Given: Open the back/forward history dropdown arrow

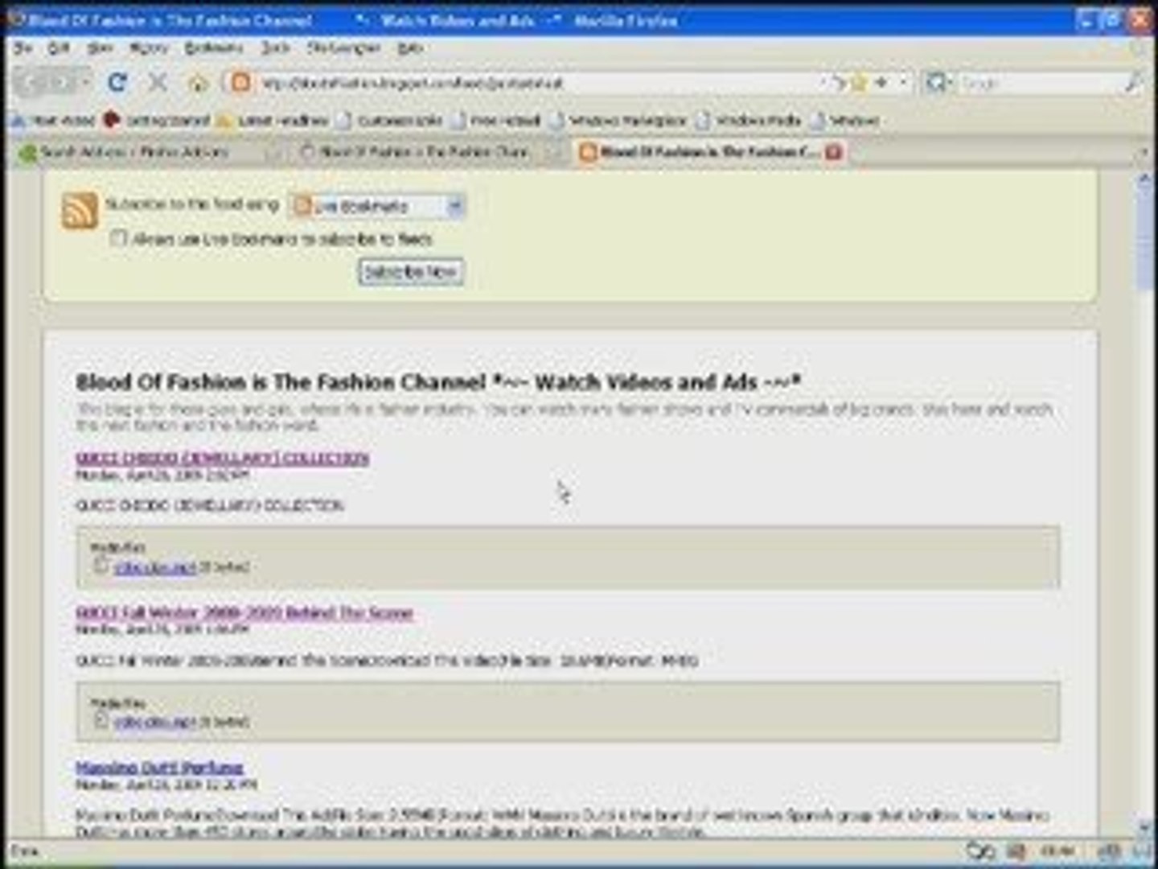Looking at the screenshot, I should (84, 82).
